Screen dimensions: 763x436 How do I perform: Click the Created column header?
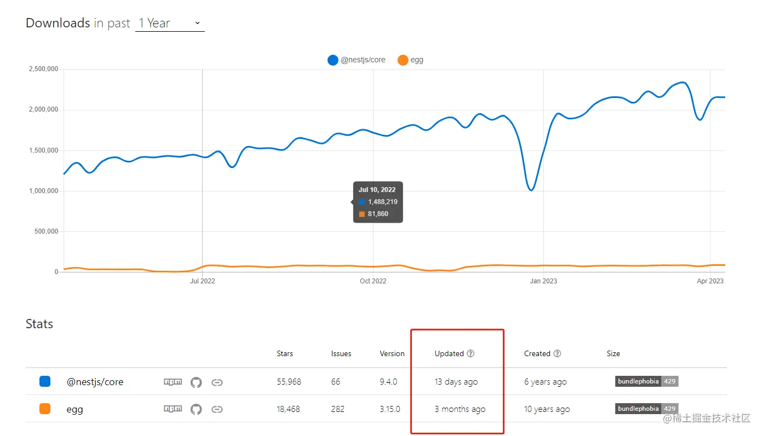537,353
